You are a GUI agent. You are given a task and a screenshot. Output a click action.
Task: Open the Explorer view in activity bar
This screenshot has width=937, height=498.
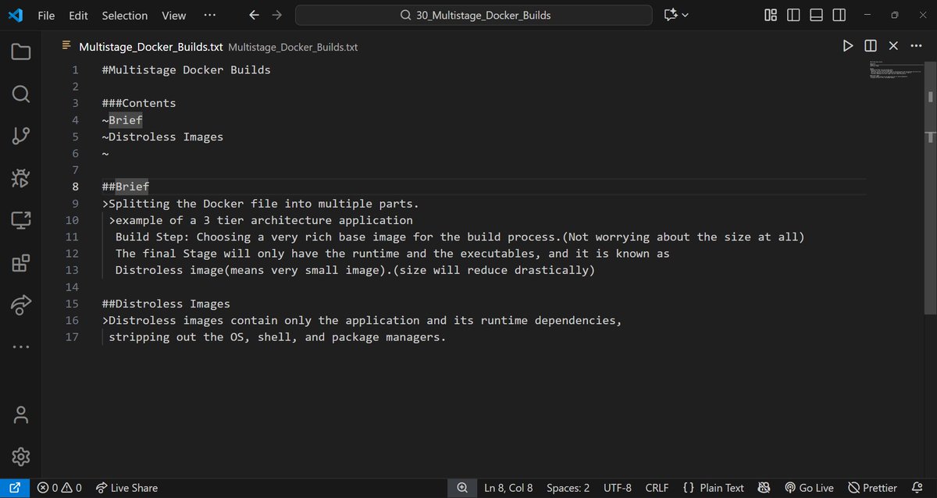click(x=21, y=52)
